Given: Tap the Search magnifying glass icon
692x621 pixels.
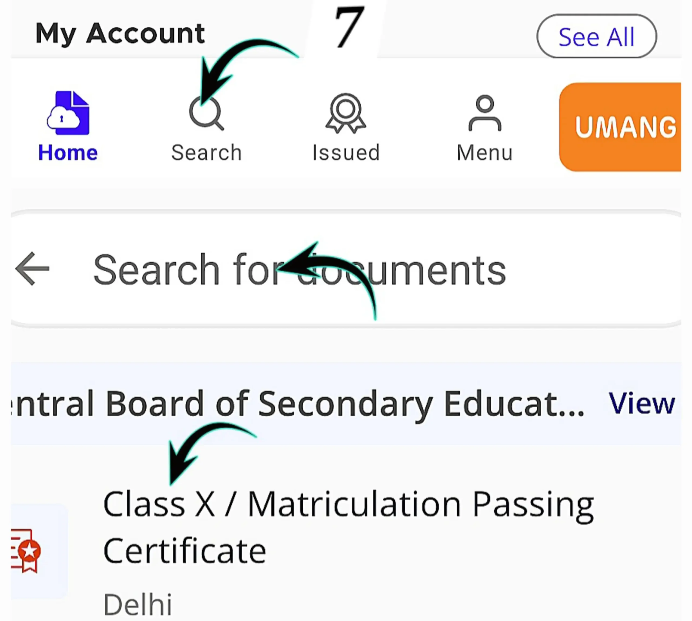Looking at the screenshot, I should click(206, 113).
